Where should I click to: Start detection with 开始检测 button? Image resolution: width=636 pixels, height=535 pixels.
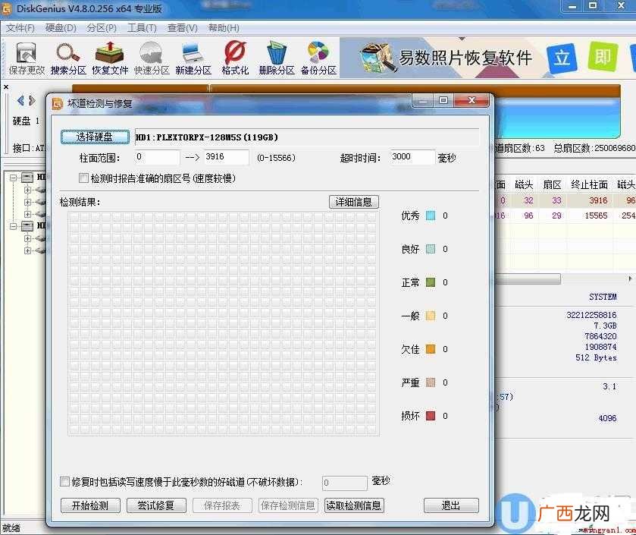tap(90, 505)
